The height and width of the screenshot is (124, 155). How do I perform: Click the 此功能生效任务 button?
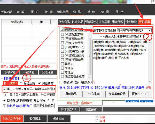(44, 106)
